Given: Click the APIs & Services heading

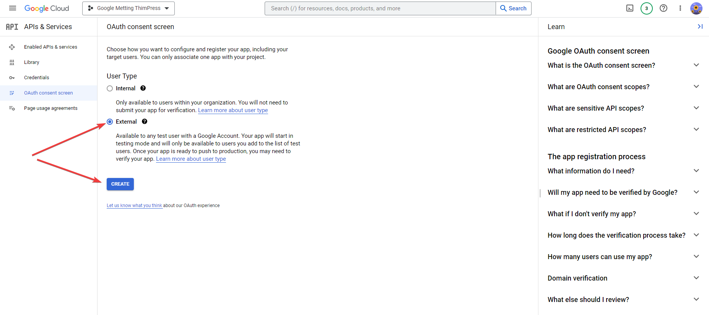Looking at the screenshot, I should 48,27.
